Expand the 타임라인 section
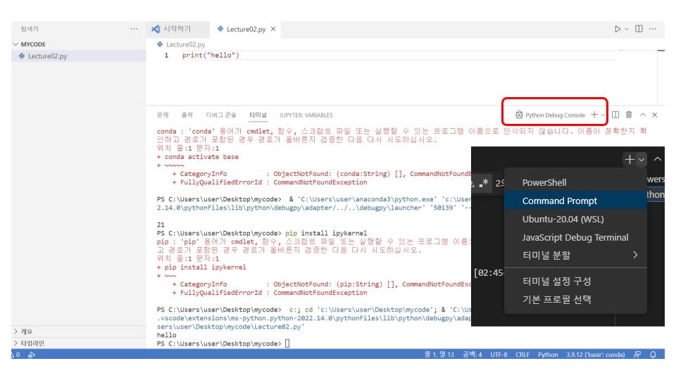676x380 pixels. pyautogui.click(x=29, y=343)
